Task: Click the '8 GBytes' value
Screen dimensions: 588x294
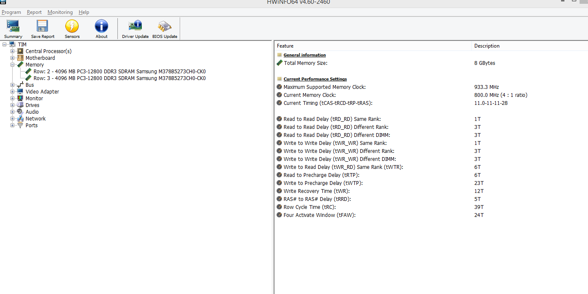Action: click(x=484, y=63)
